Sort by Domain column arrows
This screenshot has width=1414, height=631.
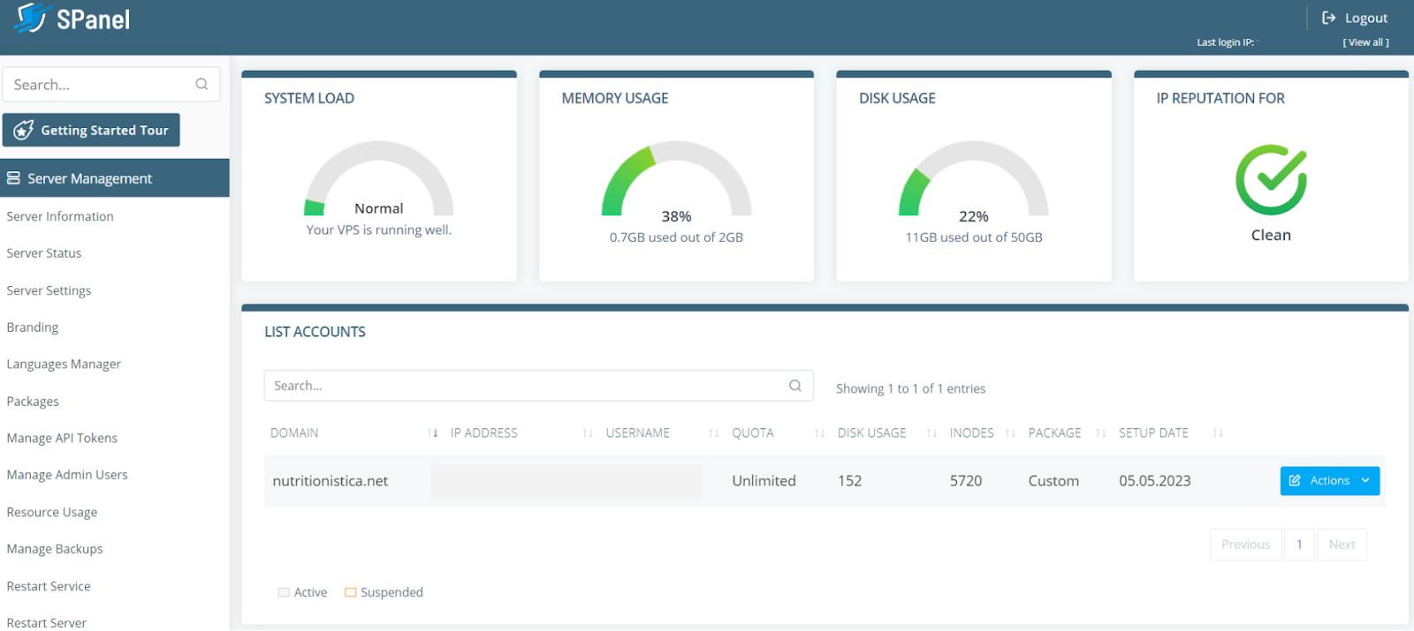pos(432,433)
